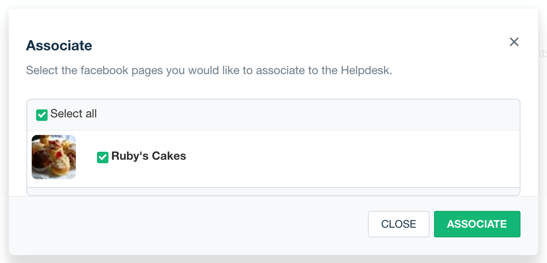
Task: Click the Ruby's Cakes page name
Action: pos(149,156)
